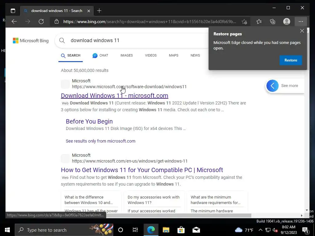Show hidden system tray icons
315x236 pixels.
pyautogui.click(x=260, y=230)
